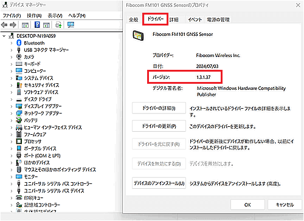
Task: Click the プロセッサ processor icon
Action: [x=19, y=141]
